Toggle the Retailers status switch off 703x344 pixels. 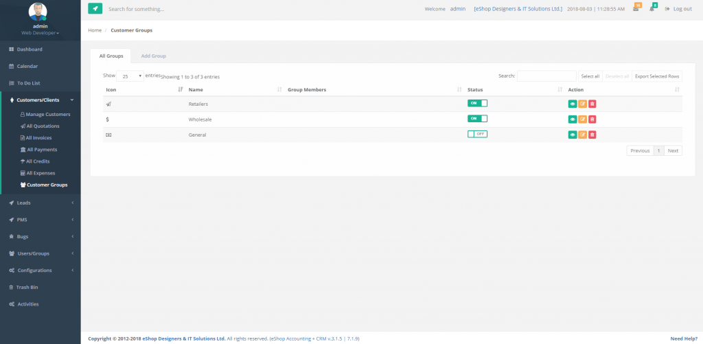coord(477,103)
